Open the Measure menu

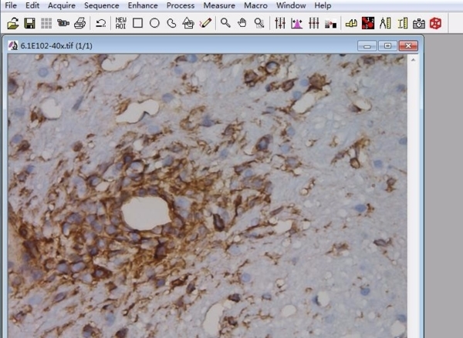coord(219,5)
